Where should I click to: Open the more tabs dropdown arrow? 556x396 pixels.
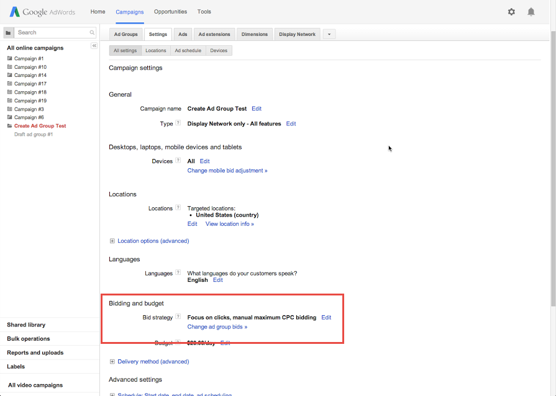(329, 34)
